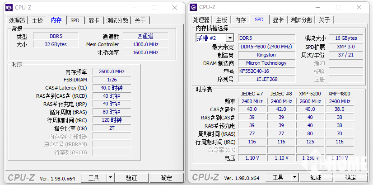The height and width of the screenshot is (185, 373).
Task: Open 测試分數 tab in left CPU-Z window
Action: [x=117, y=20]
